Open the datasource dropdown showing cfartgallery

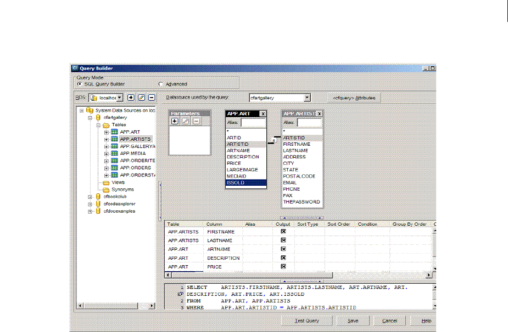tap(307, 98)
